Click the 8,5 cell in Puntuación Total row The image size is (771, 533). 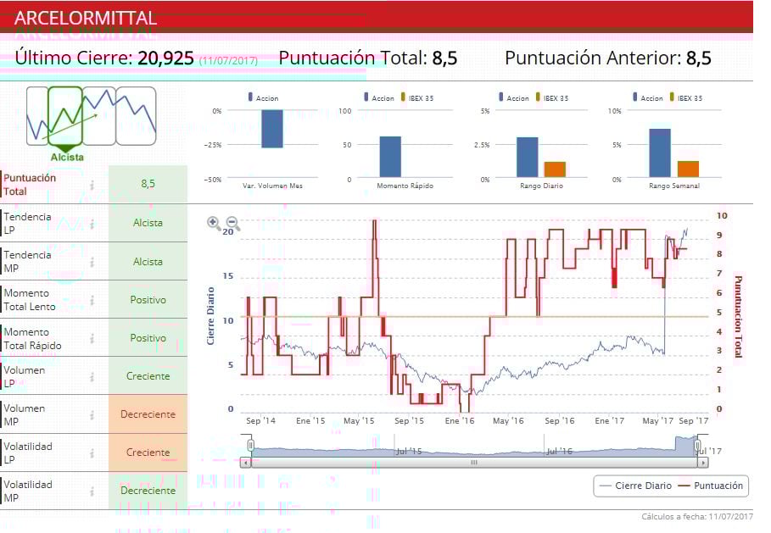(148, 184)
